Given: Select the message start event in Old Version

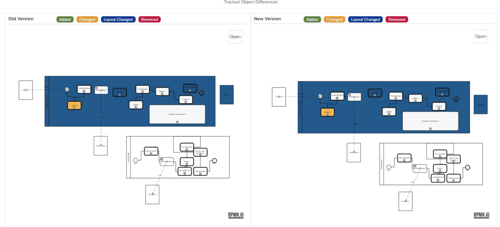Looking at the screenshot, I should pyautogui.click(x=66, y=90).
